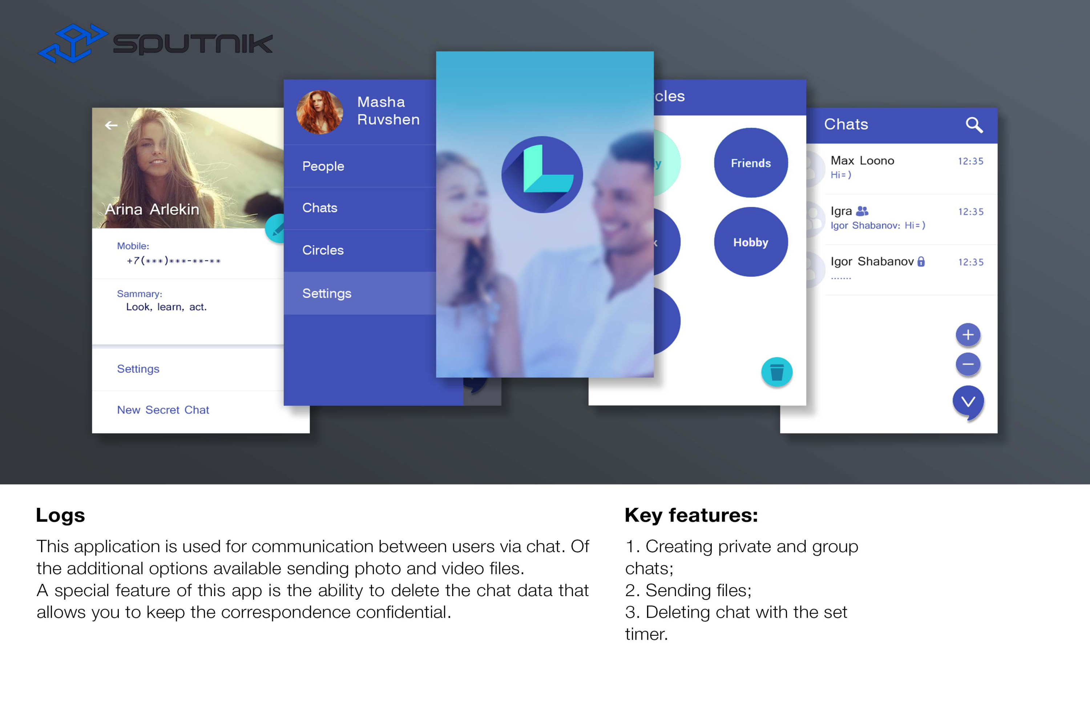Click the group icon next to Igra
The height and width of the screenshot is (727, 1090).
pos(862,211)
